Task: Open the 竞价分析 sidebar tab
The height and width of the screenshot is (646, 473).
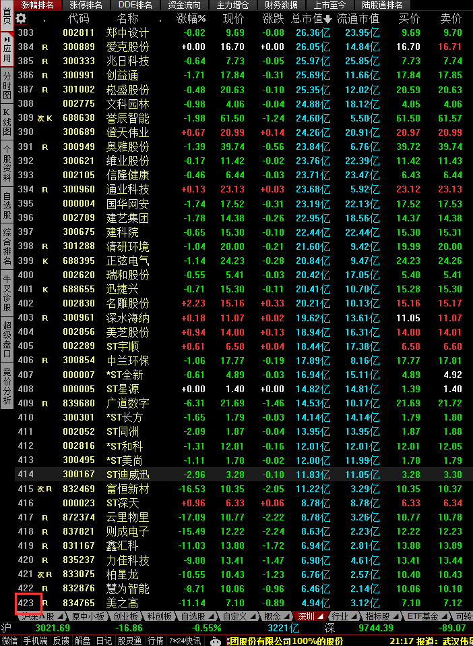Action: click(x=7, y=386)
